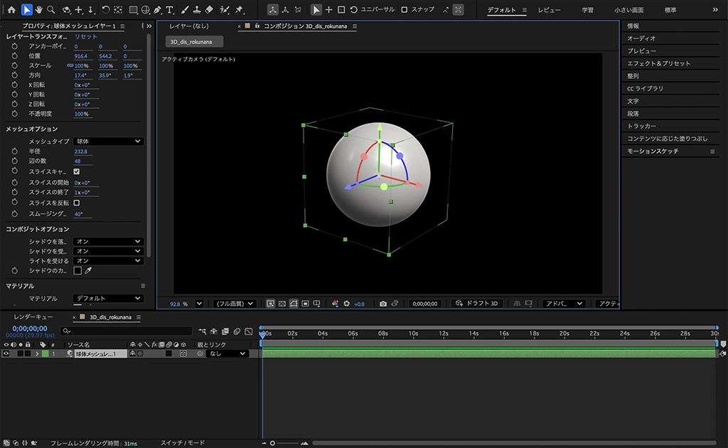Select the Rotation tool
728x448 pixels.
[105, 10]
